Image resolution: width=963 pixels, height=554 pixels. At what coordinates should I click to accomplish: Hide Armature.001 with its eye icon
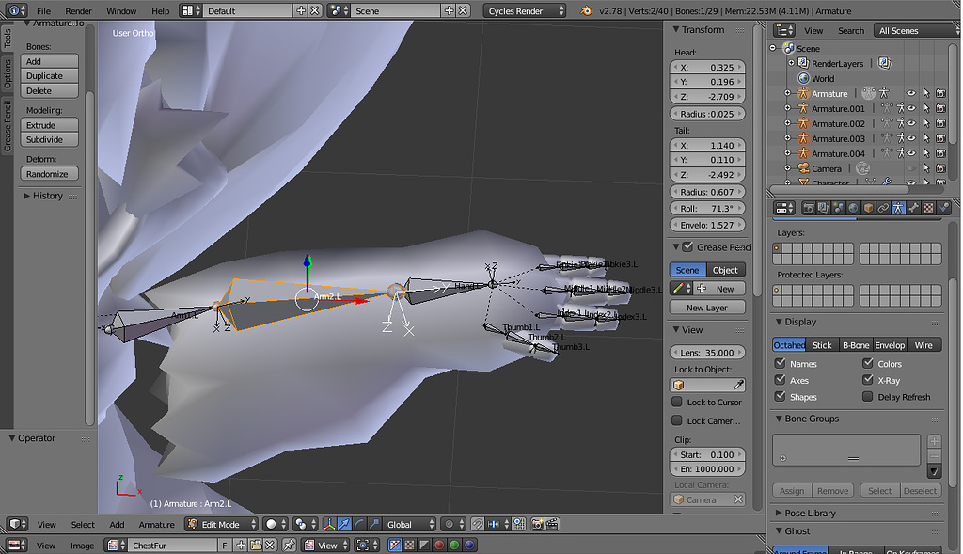(x=911, y=108)
